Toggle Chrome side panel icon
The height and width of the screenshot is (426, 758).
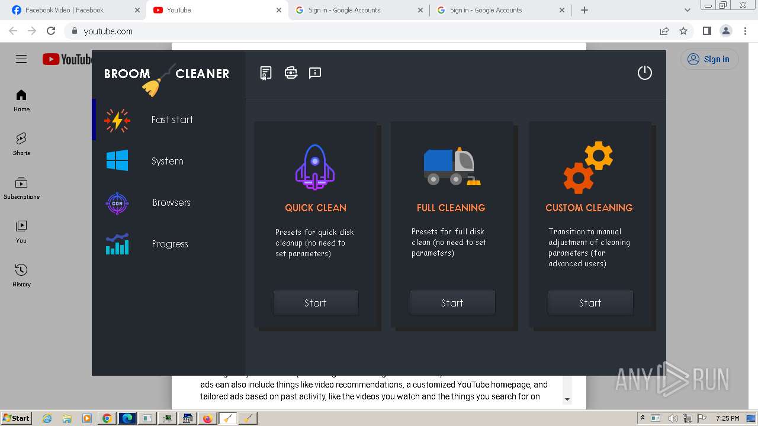tap(706, 31)
